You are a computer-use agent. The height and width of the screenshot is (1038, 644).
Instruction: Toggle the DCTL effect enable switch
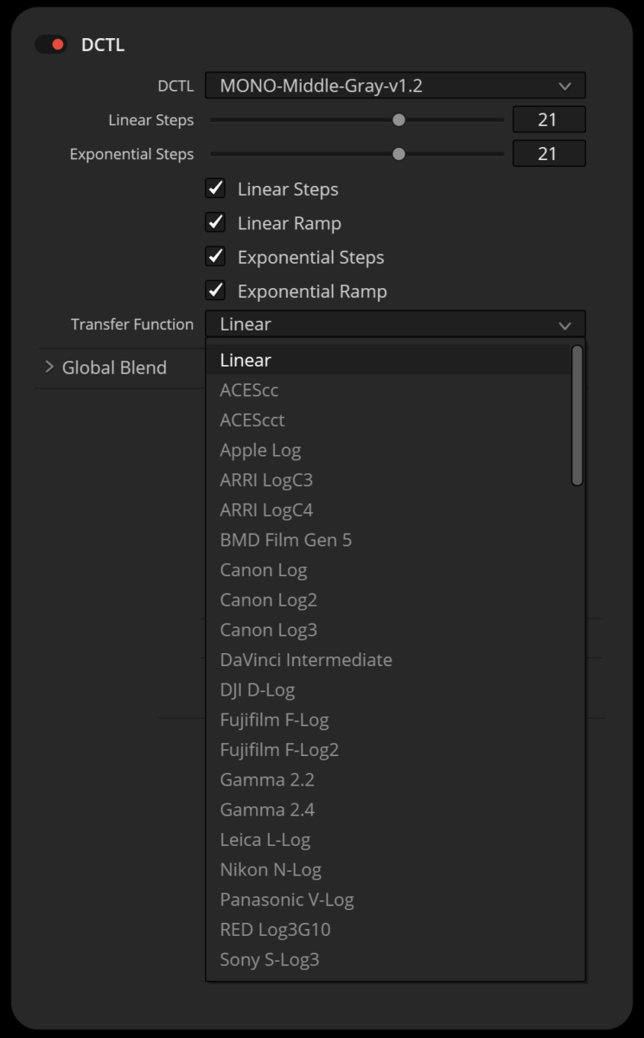tap(51, 45)
